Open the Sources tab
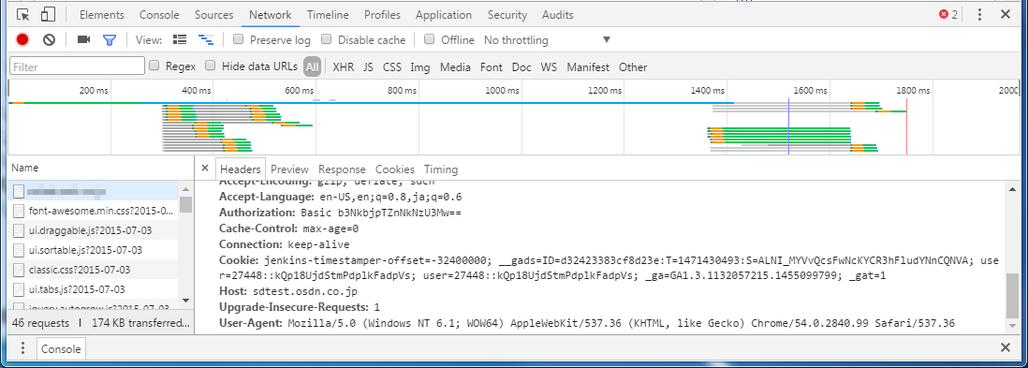Screen dimensions: 1028x368 [x=213, y=14]
